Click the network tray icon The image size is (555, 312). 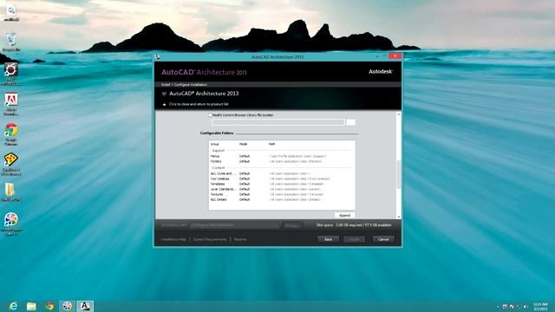tap(519, 306)
